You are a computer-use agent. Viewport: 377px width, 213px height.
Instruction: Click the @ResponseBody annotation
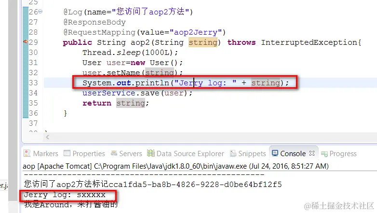pos(94,22)
